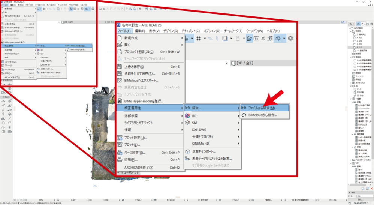The image size is (374, 205).
Task: Open the Project Map in the navigator
Action: [x=359, y=24]
